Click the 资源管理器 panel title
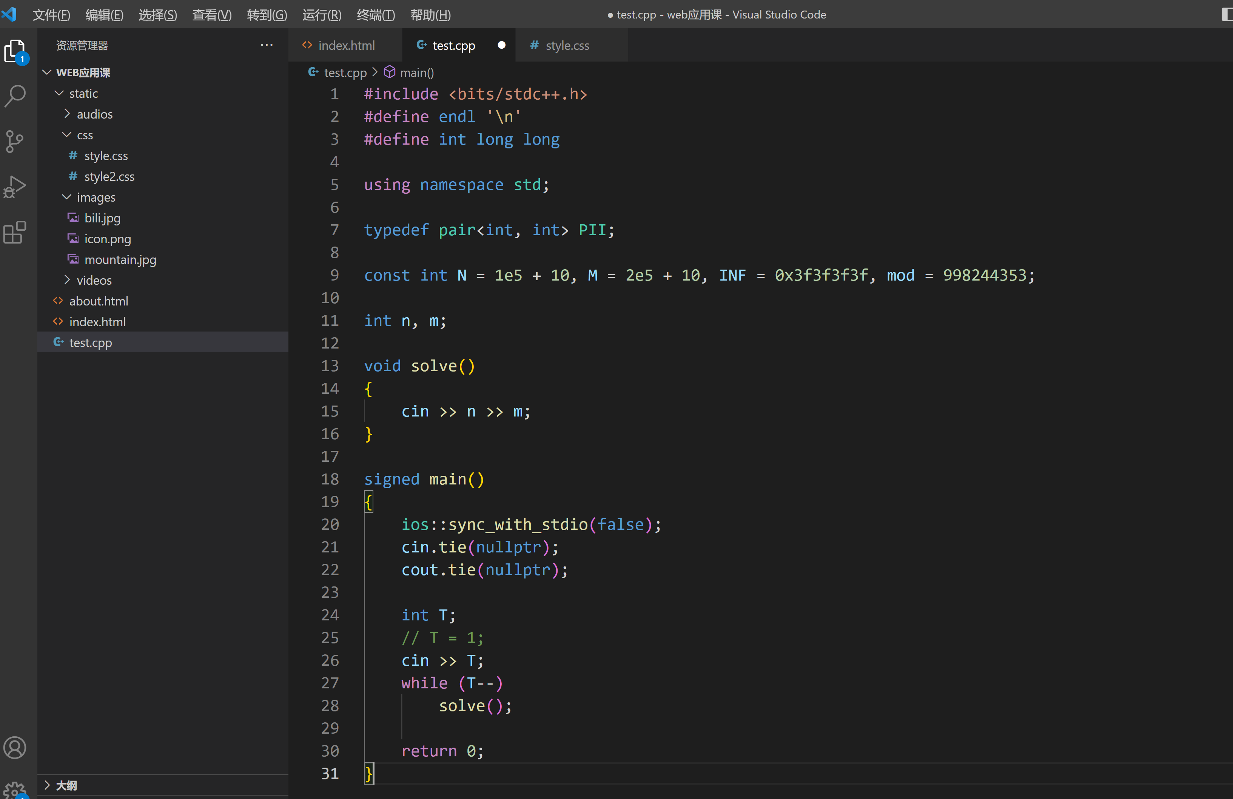This screenshot has height=799, width=1233. click(x=82, y=45)
